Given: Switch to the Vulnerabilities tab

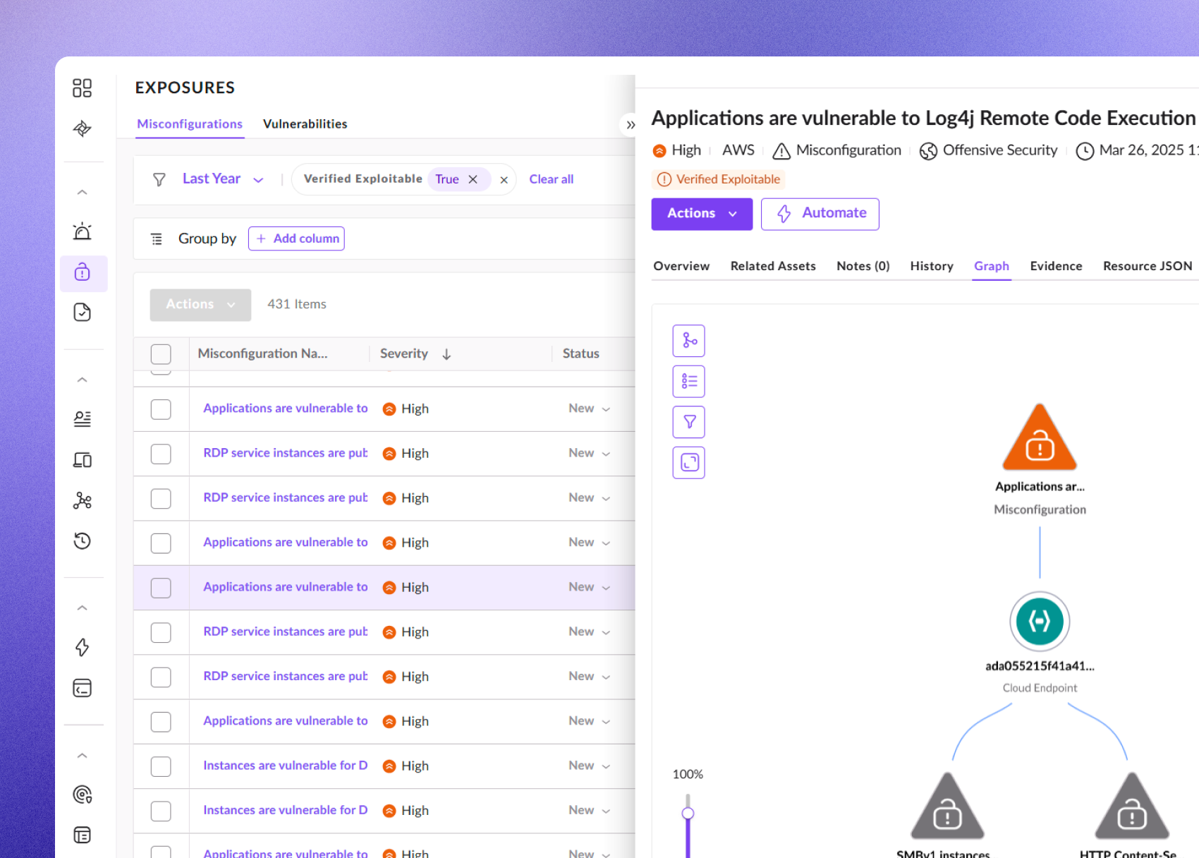Looking at the screenshot, I should [305, 124].
